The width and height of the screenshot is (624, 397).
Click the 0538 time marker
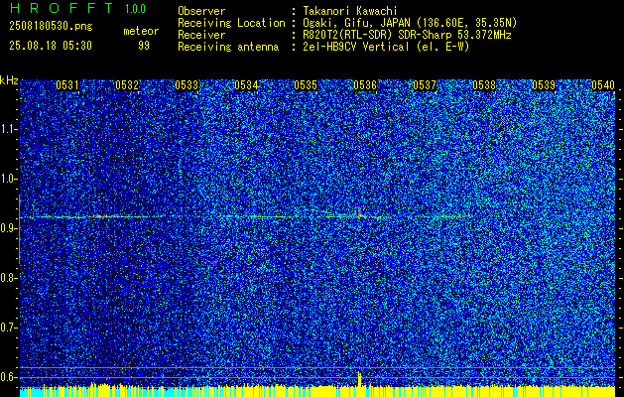[484, 85]
